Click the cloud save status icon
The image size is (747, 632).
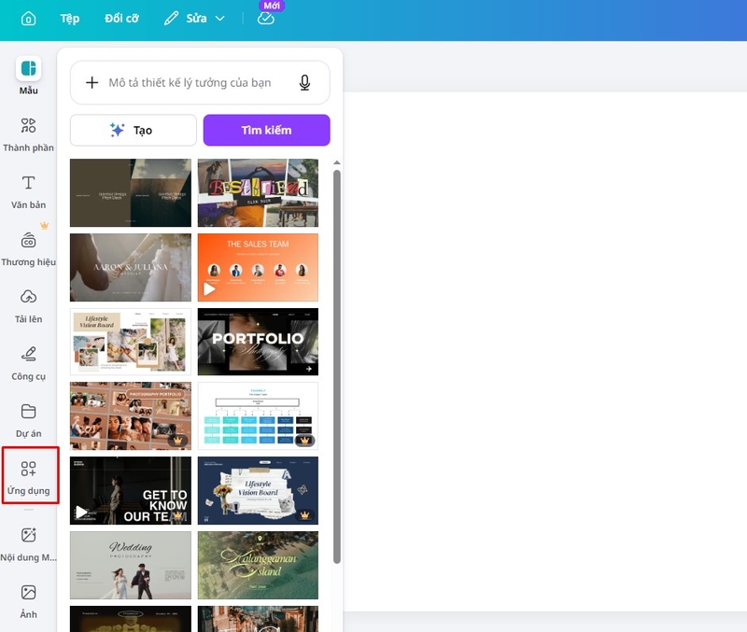[x=266, y=19]
